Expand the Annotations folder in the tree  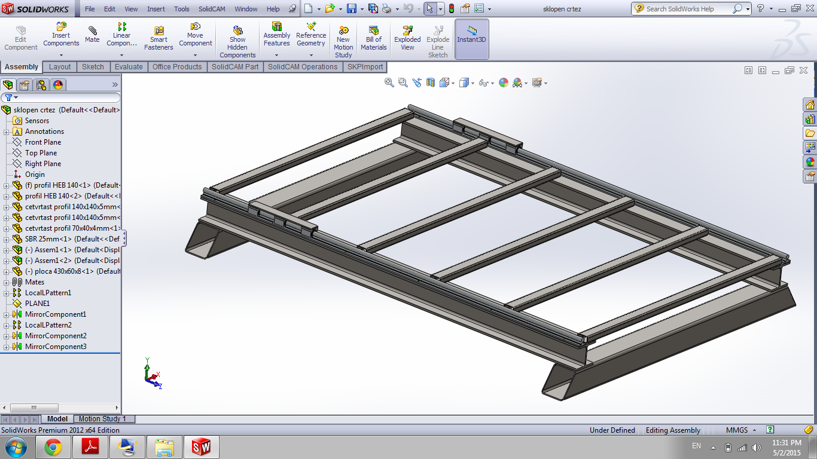(x=7, y=131)
